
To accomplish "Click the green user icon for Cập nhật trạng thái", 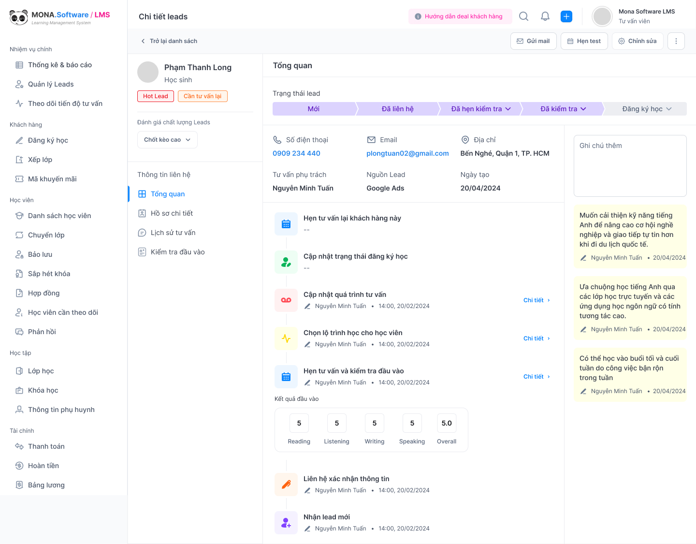I will [x=286, y=262].
